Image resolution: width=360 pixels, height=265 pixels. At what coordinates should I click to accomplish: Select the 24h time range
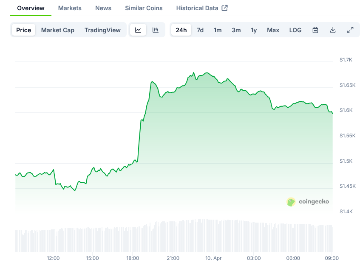click(181, 30)
